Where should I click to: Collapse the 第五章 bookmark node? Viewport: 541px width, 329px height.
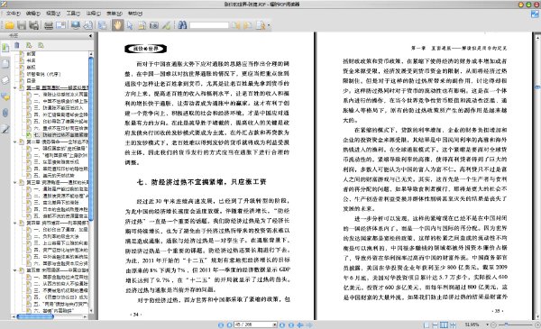click(15, 270)
